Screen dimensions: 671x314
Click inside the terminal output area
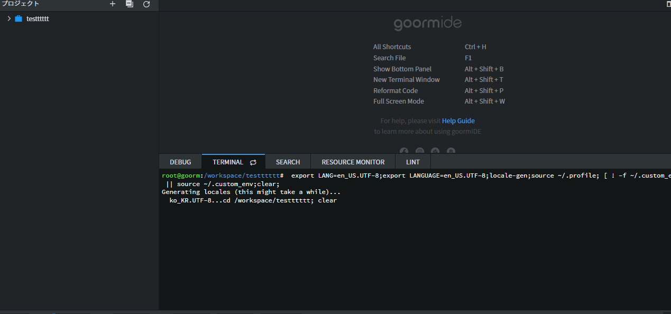pyautogui.click(x=412, y=254)
